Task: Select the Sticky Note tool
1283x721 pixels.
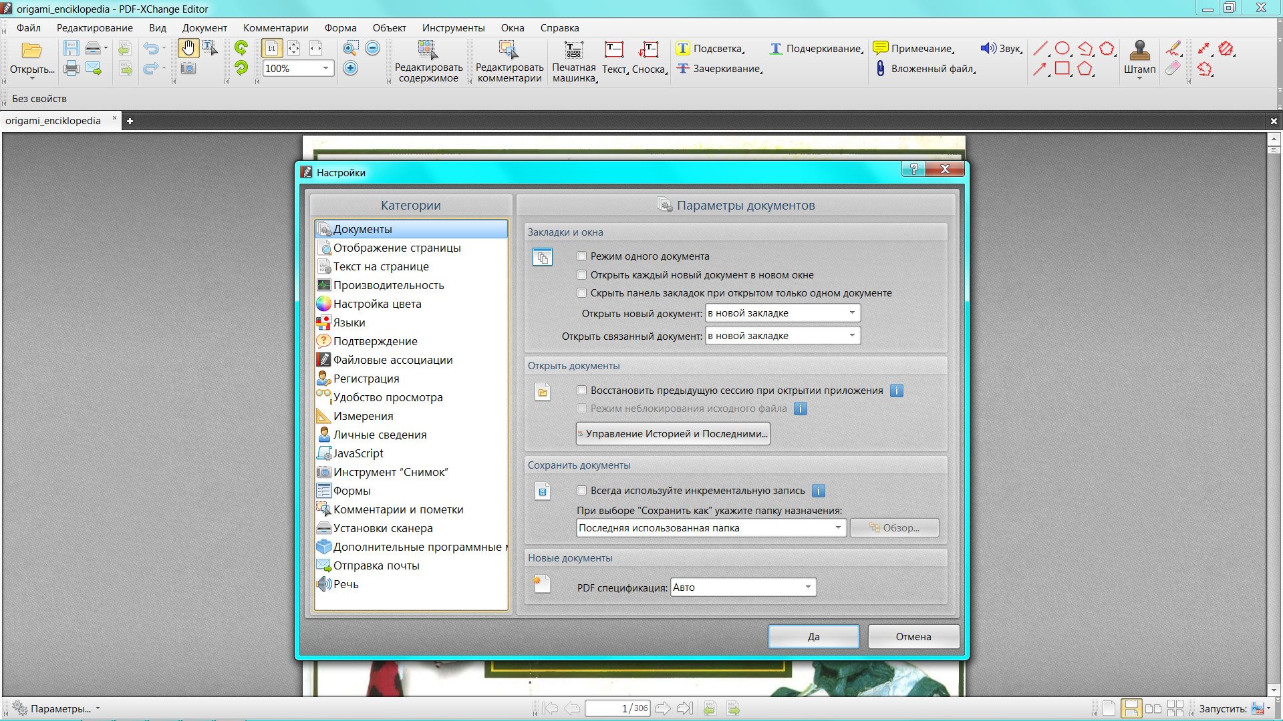Action: [913, 49]
